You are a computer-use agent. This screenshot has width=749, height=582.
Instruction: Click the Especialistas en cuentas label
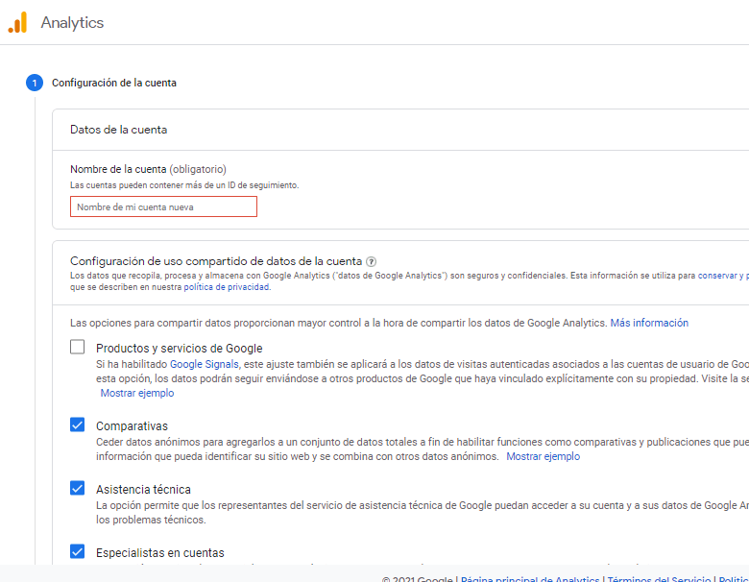(160, 553)
